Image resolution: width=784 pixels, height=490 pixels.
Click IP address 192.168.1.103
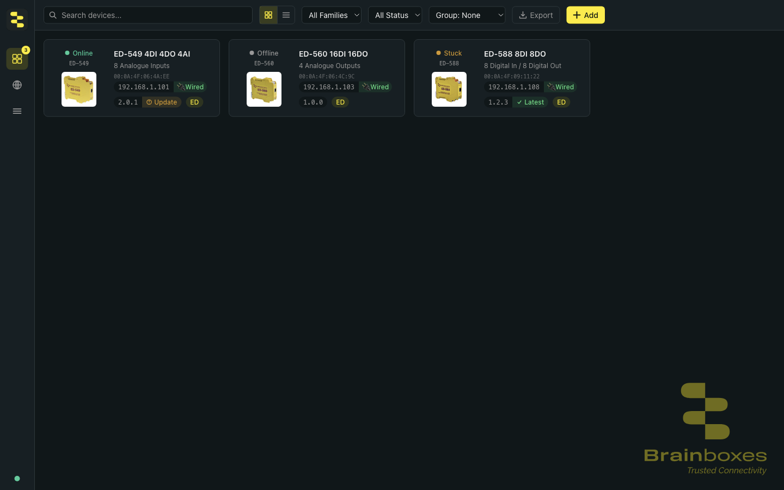329,87
